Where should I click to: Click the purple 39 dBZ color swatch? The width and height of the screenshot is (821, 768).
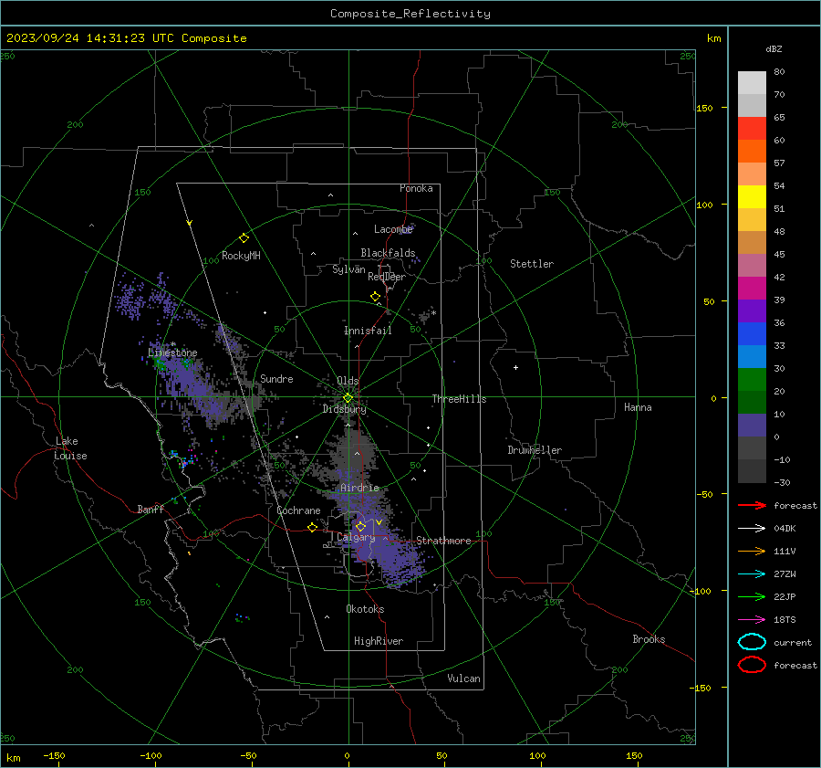[x=752, y=310]
